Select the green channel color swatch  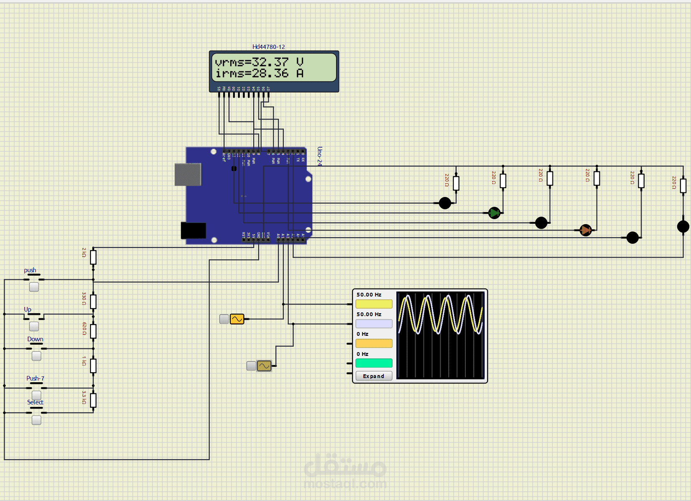click(x=374, y=363)
